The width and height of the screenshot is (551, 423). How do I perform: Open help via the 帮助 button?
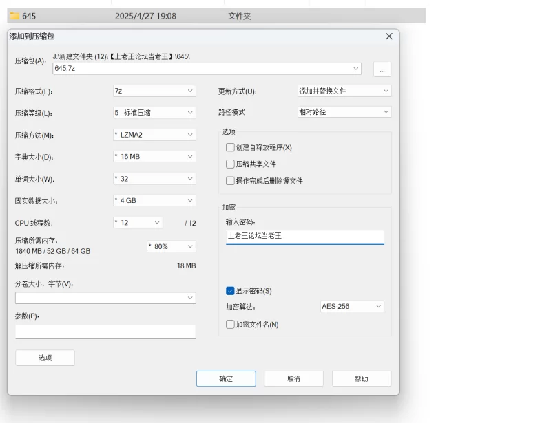[362, 378]
